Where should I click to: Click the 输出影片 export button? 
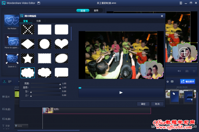[188, 82]
